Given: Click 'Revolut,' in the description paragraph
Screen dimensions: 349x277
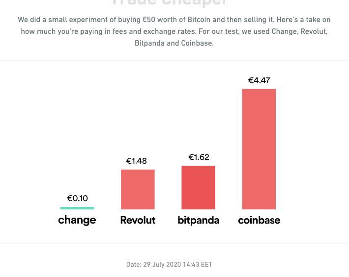Looking at the screenshot, I should pos(314,31).
